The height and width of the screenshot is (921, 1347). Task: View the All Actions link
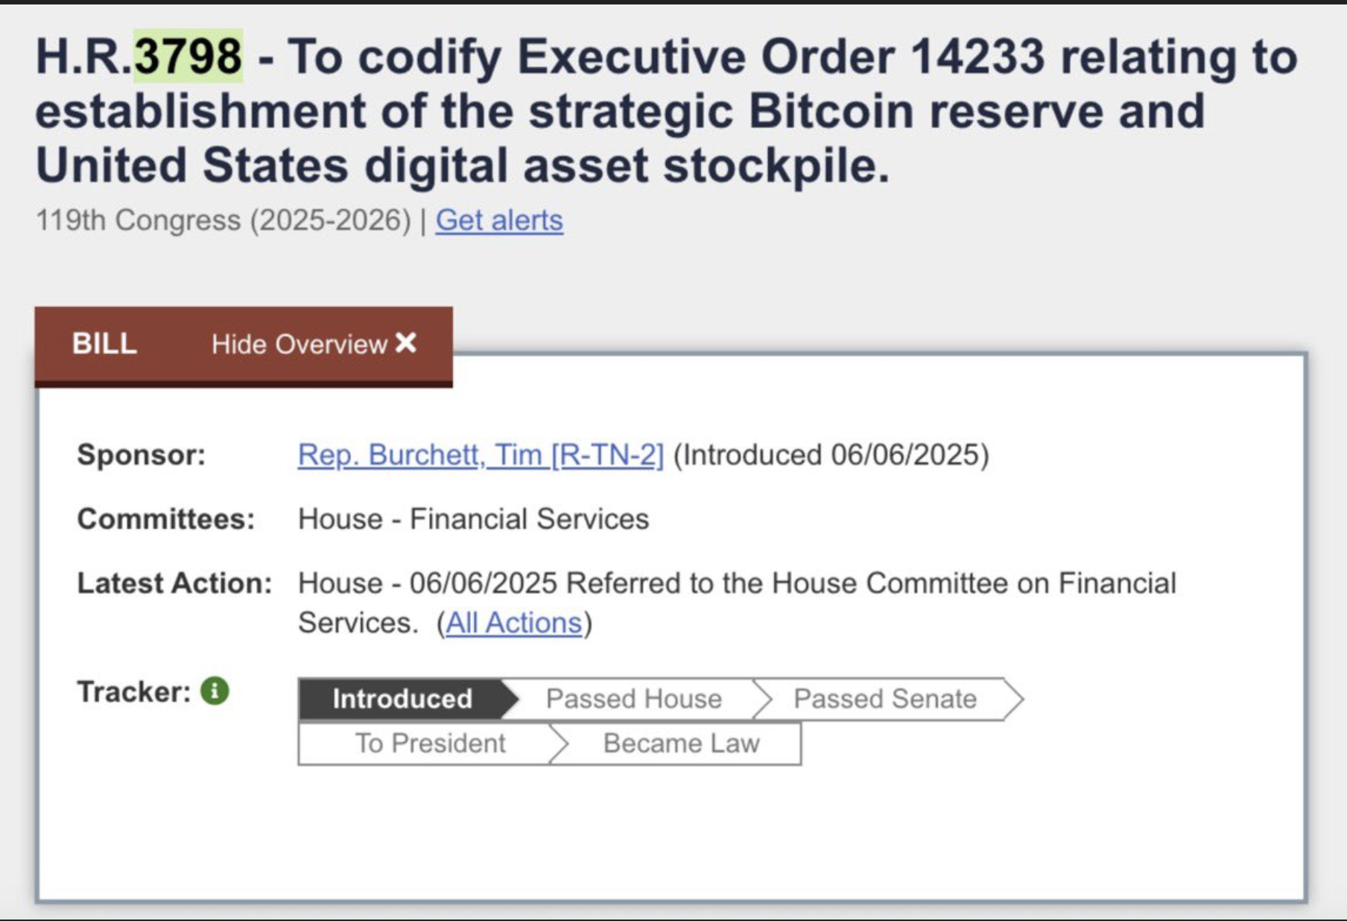(513, 622)
